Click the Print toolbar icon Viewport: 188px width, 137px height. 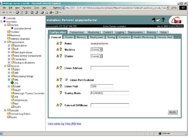pos(42,12)
